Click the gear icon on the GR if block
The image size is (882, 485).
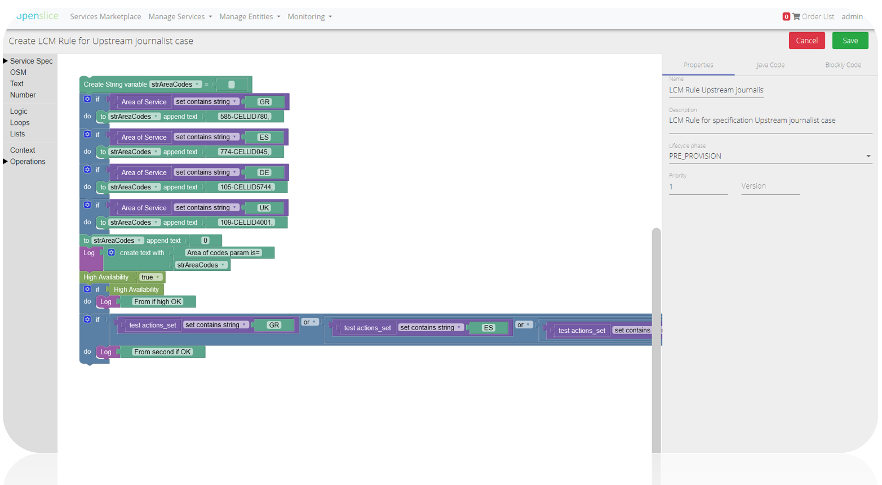point(87,99)
